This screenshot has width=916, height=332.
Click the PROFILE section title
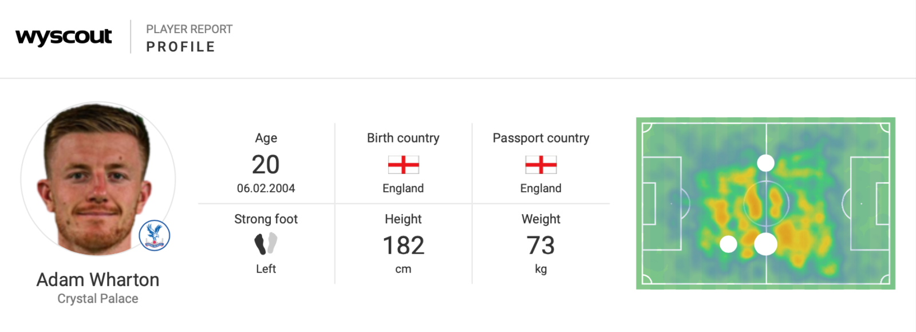pyautogui.click(x=181, y=47)
